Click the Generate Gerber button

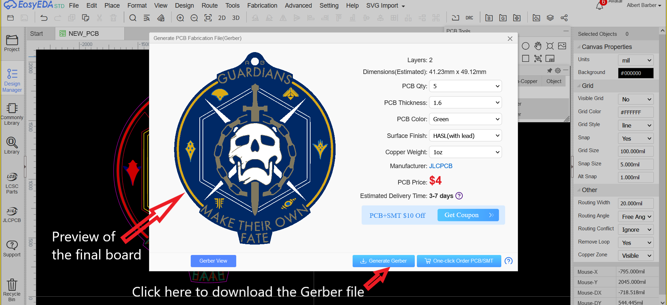[x=384, y=261]
